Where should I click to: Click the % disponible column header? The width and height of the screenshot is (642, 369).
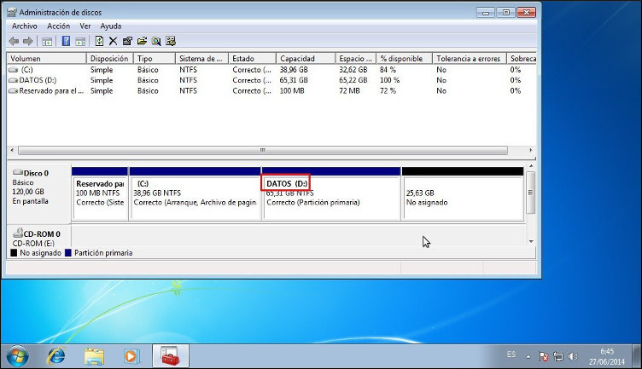click(x=404, y=59)
